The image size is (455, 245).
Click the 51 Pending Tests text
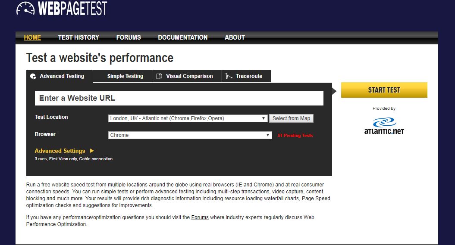(295, 136)
